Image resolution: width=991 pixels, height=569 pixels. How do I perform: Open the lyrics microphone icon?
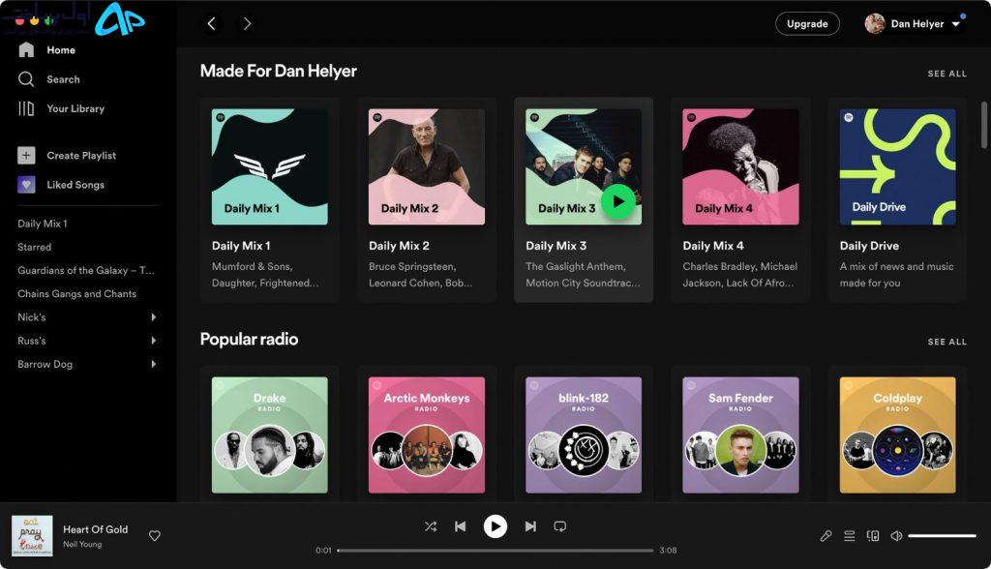tap(826, 536)
